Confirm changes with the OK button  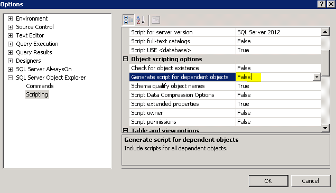[x=268, y=181]
